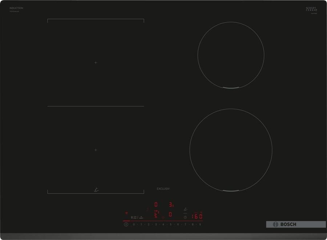Tap the star favourite icon
The height and width of the screenshot is (240, 327).
point(163,218)
